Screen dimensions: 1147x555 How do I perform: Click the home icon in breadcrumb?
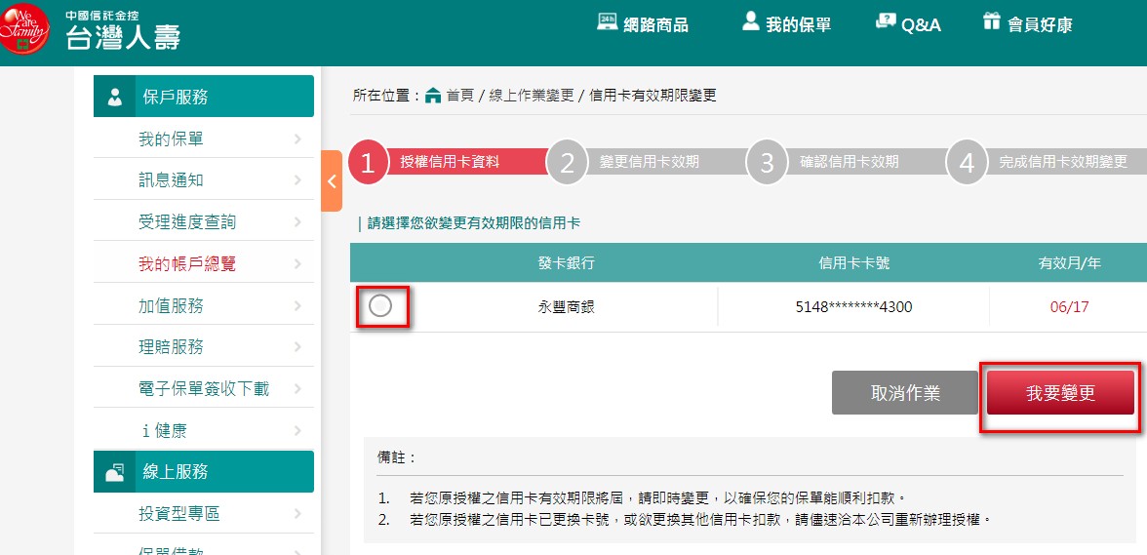point(433,96)
